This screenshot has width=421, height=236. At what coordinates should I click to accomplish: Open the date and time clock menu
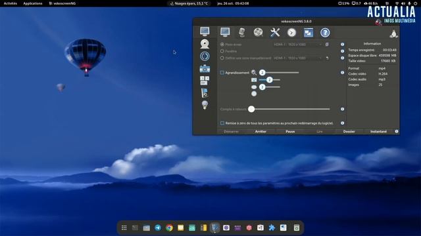[233, 3]
